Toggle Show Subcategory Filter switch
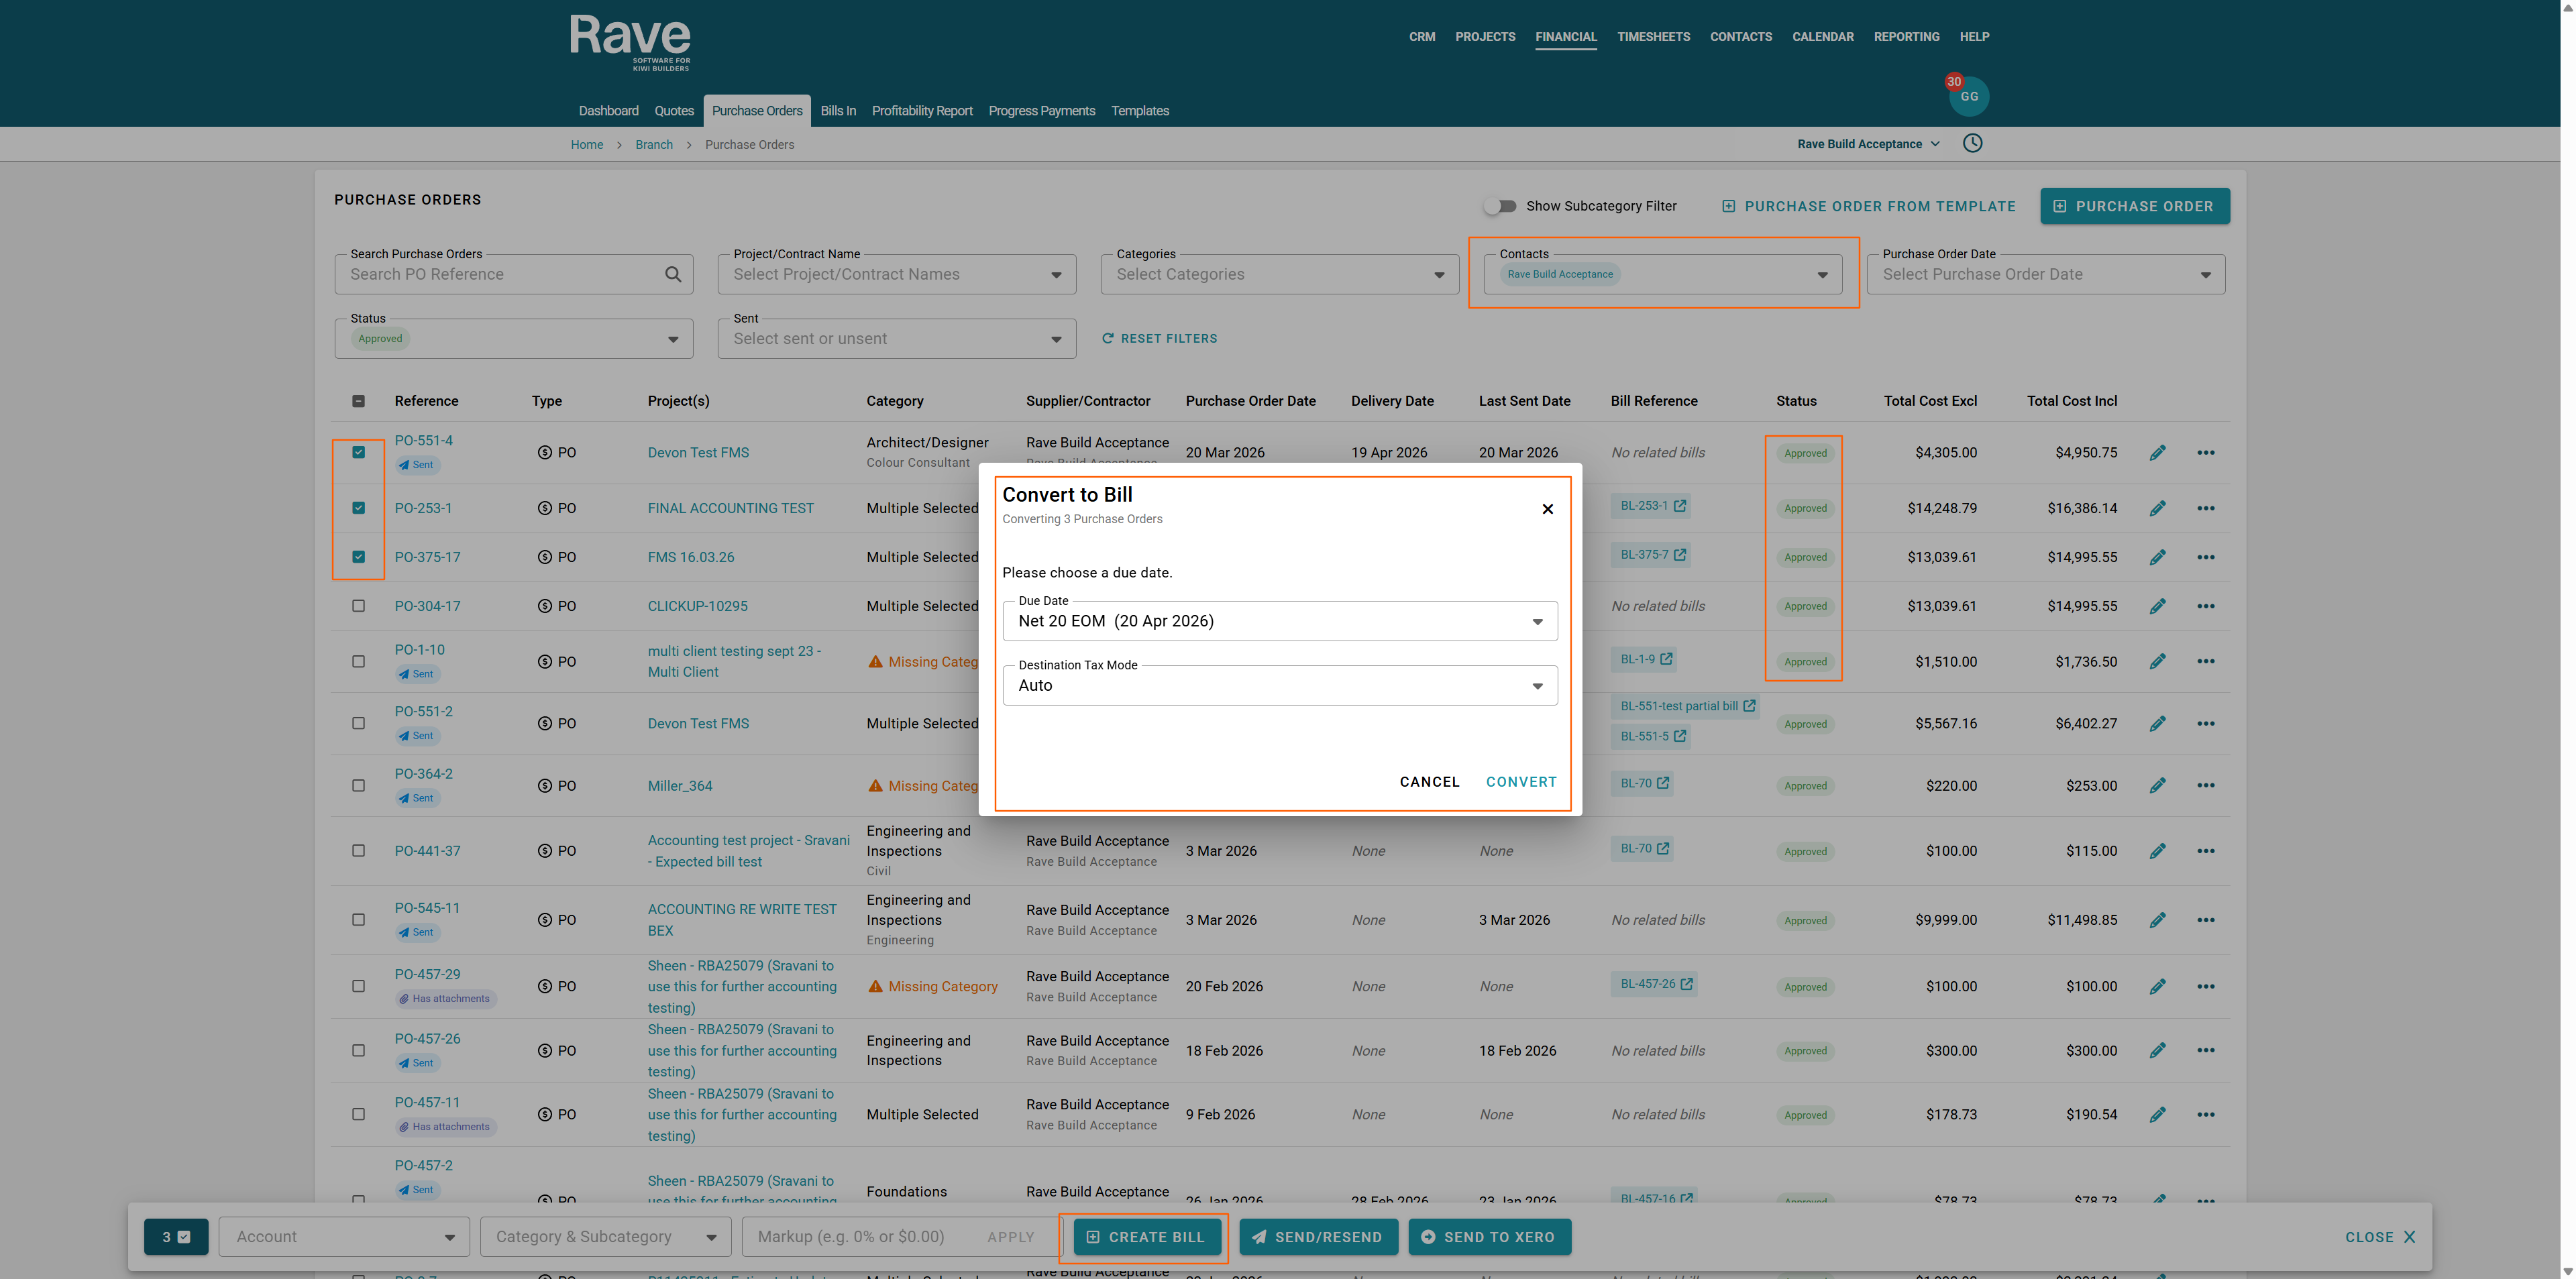 tap(1500, 206)
